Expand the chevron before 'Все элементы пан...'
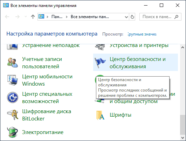186x141 pixels. point(67,17)
